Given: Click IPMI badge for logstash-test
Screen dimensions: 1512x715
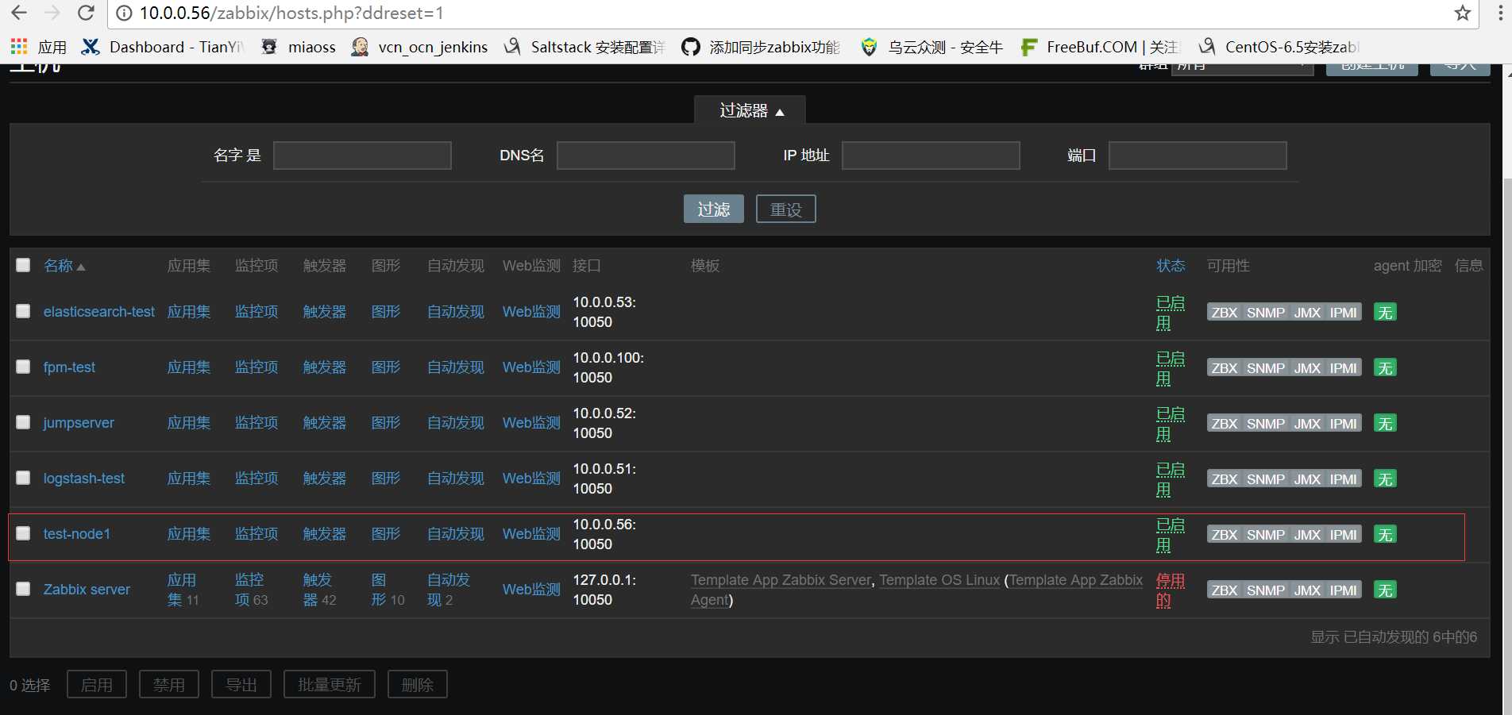Looking at the screenshot, I should tap(1344, 479).
